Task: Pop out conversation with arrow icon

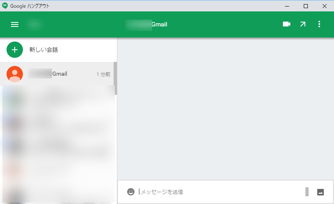Action: (303, 24)
